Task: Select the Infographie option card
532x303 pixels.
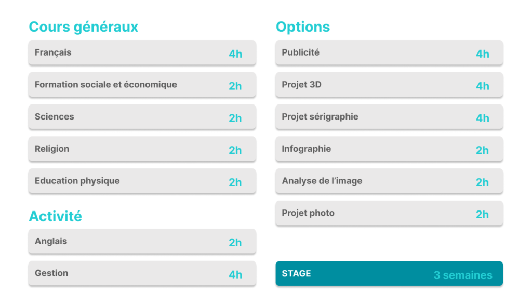Action: click(389, 149)
